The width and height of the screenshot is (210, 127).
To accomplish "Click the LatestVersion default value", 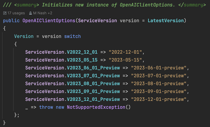I will [x=165, y=21].
